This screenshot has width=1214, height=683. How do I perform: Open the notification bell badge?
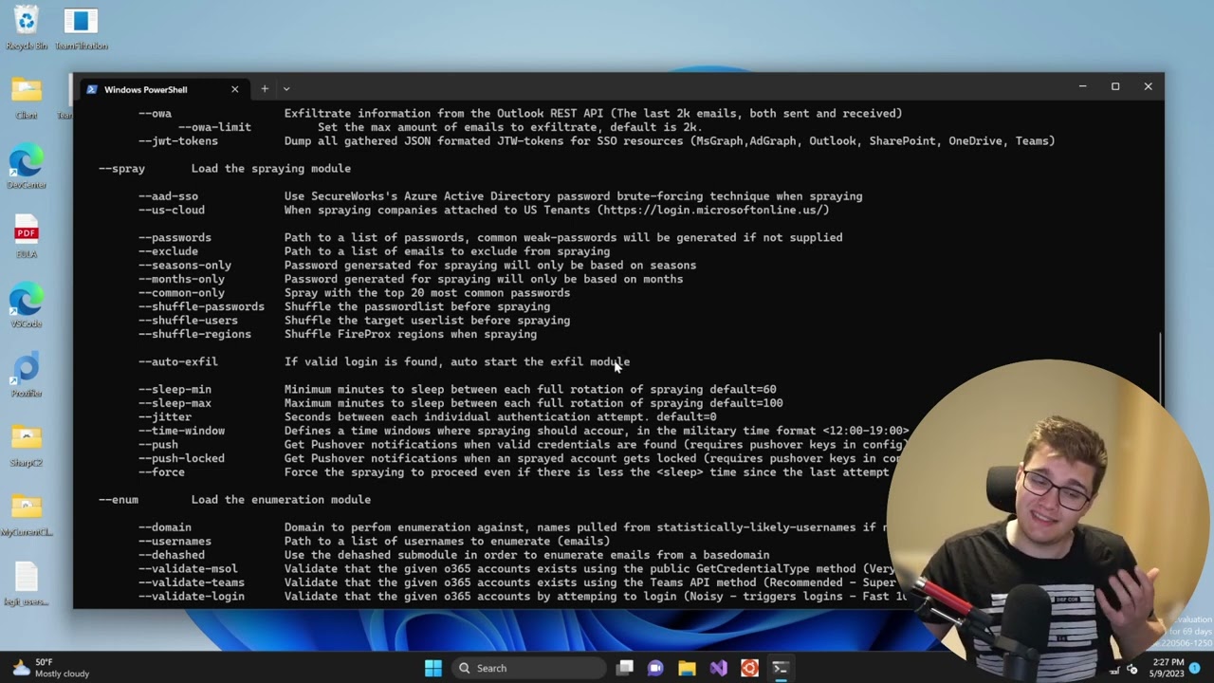[1195, 668]
